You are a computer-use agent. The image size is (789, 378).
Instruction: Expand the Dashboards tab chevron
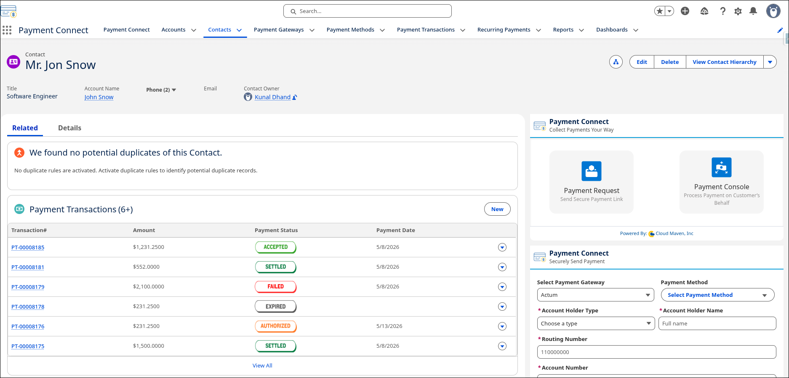636,30
